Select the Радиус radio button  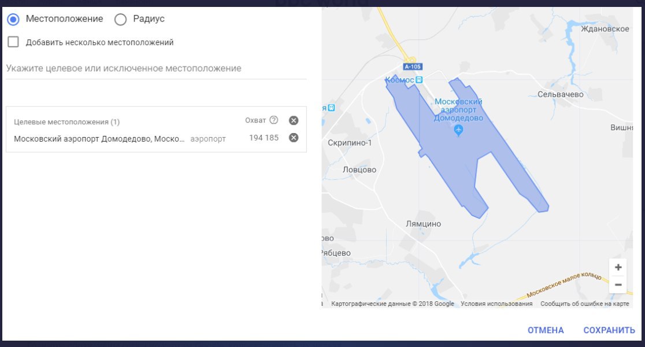121,19
